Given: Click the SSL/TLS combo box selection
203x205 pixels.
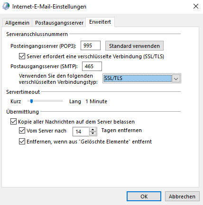Looking at the screenshot, I should [x=137, y=79].
